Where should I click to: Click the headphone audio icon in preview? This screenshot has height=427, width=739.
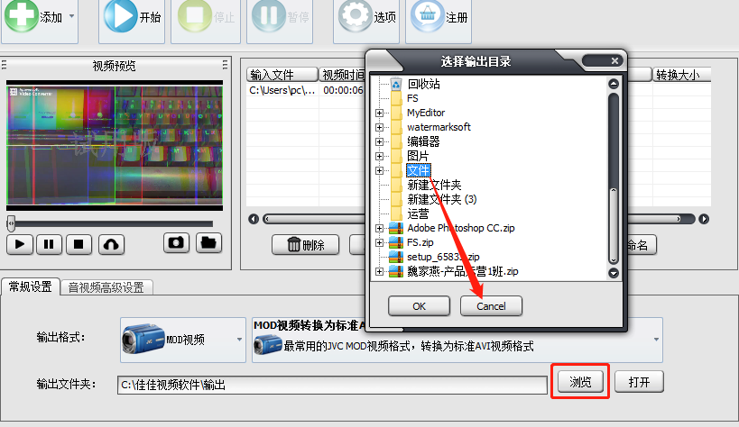click(111, 244)
